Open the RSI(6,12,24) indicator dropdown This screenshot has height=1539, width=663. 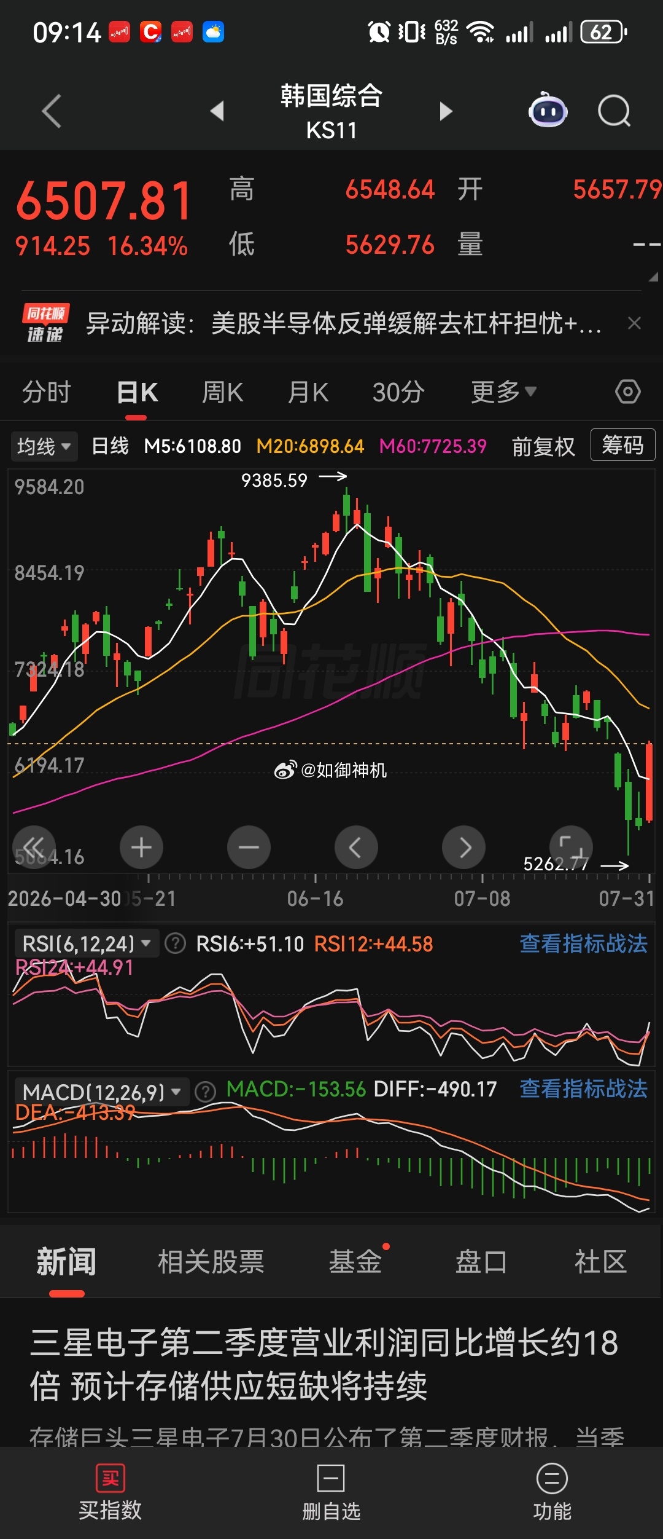pyautogui.click(x=86, y=943)
